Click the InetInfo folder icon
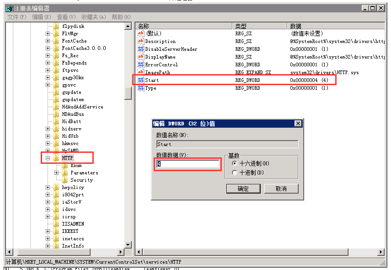Viewport: 391px width, 270px height. coord(56,246)
